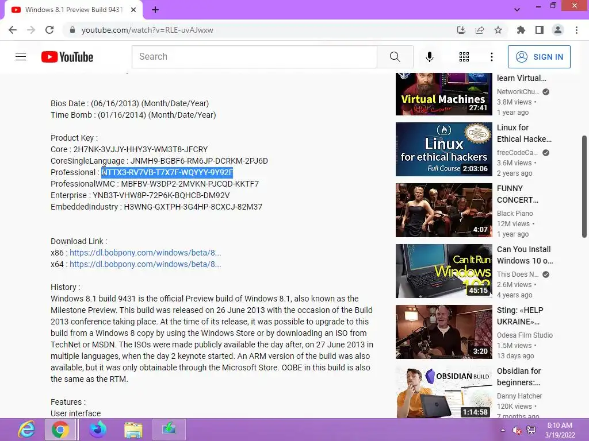Click the forward navigation arrow
The width and height of the screenshot is (589, 441).
point(31,30)
